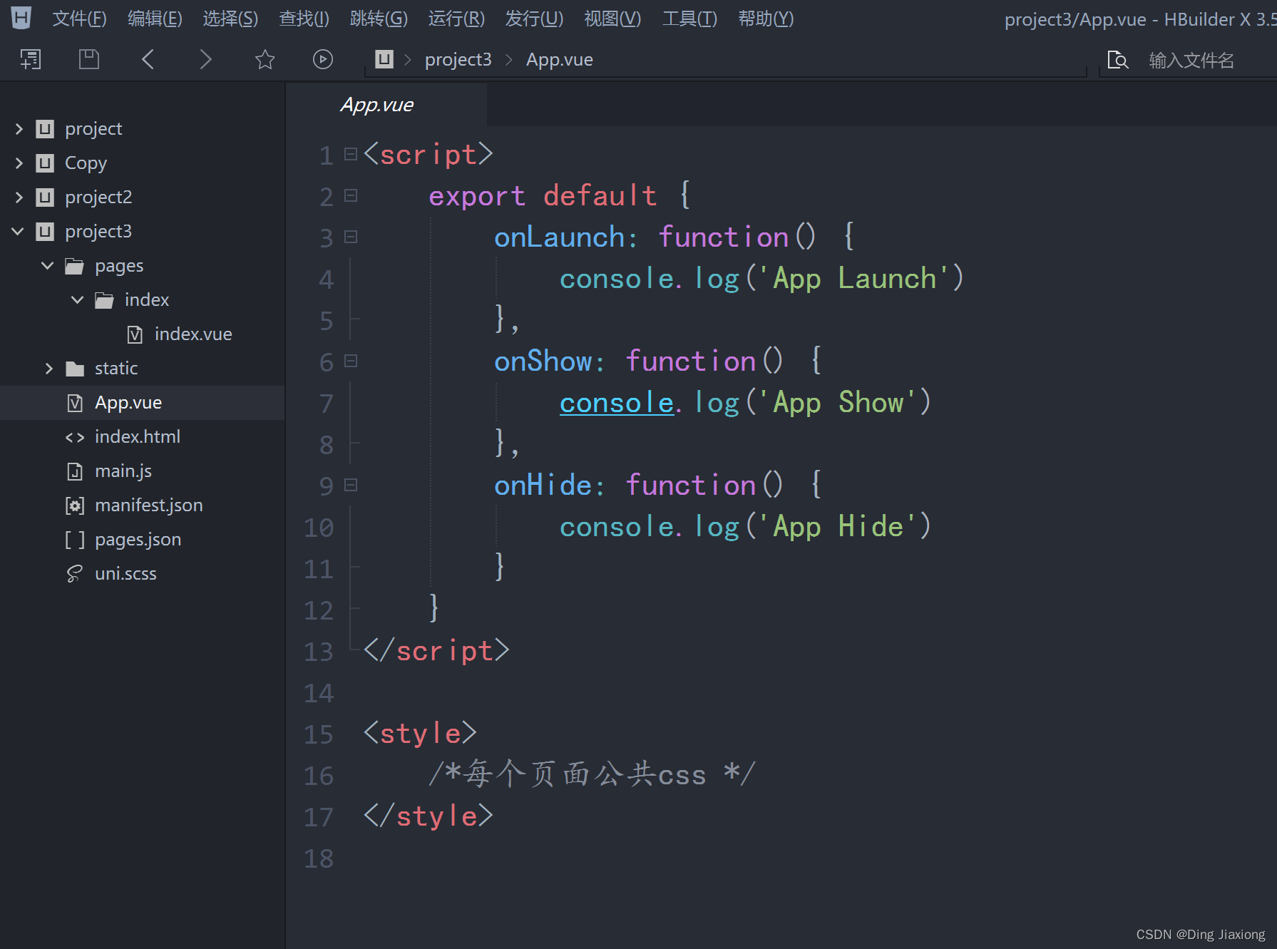The image size is (1277, 949).
Task: Click project3 in the breadcrumb path
Action: [458, 60]
